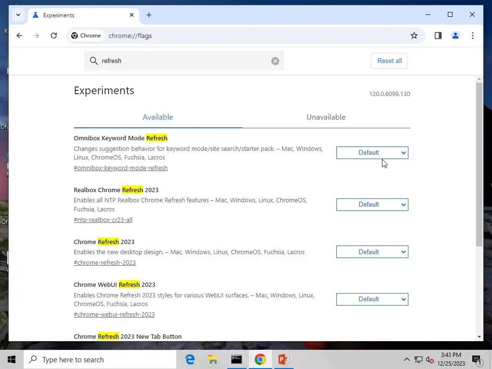Click the taskbar search box
492x369 pixels.
[x=100, y=359]
